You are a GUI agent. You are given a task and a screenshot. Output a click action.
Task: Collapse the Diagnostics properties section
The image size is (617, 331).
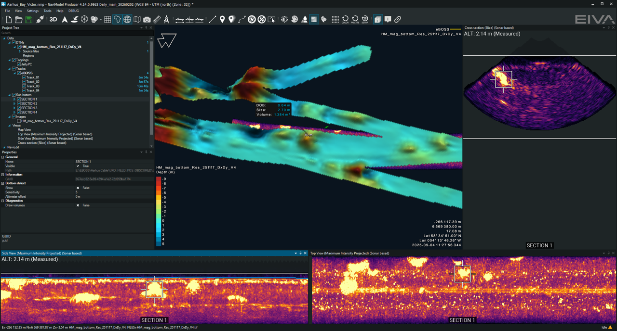3,201
